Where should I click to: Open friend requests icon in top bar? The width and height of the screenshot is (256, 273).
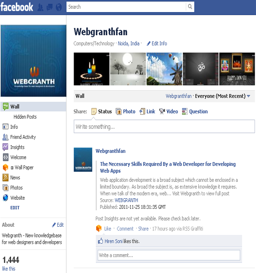(x=40, y=7)
